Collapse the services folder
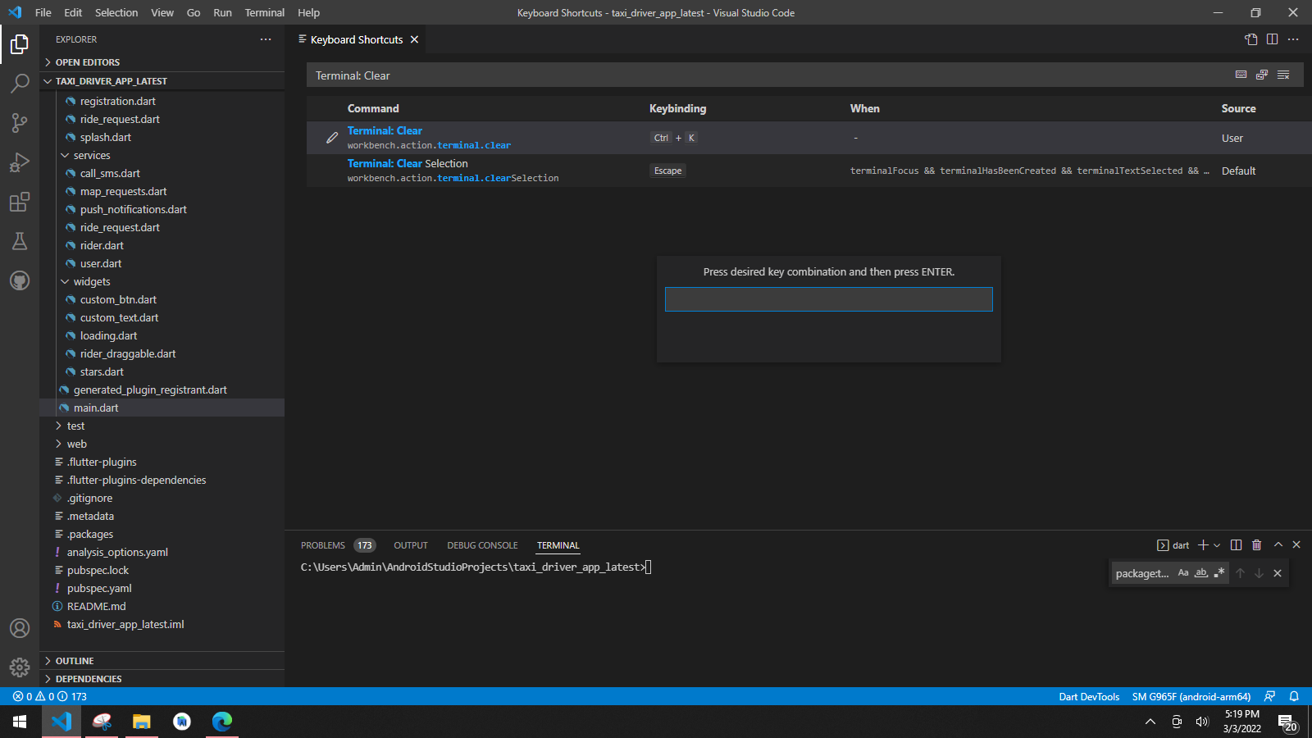This screenshot has height=738, width=1312. coord(65,156)
